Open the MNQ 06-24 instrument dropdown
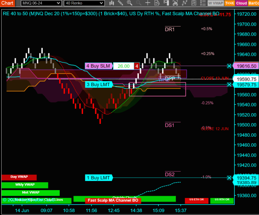This screenshot has width=259, height=215. tap(41, 3)
